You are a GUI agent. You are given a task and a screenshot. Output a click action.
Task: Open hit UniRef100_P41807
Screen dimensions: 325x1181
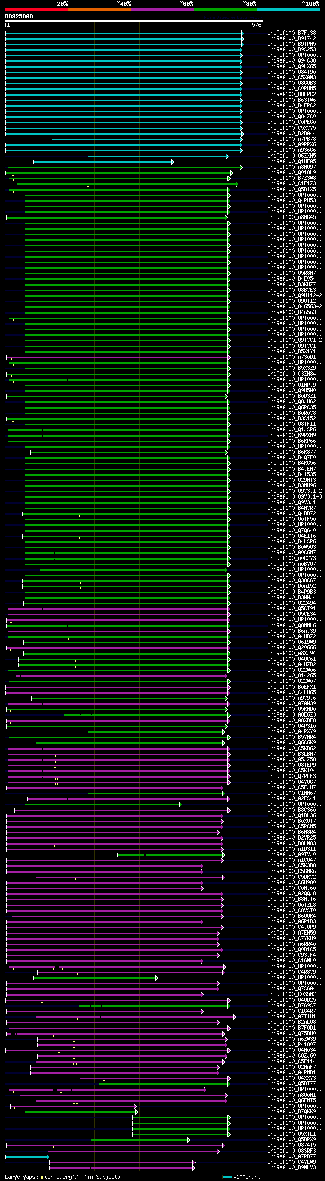291,1045
